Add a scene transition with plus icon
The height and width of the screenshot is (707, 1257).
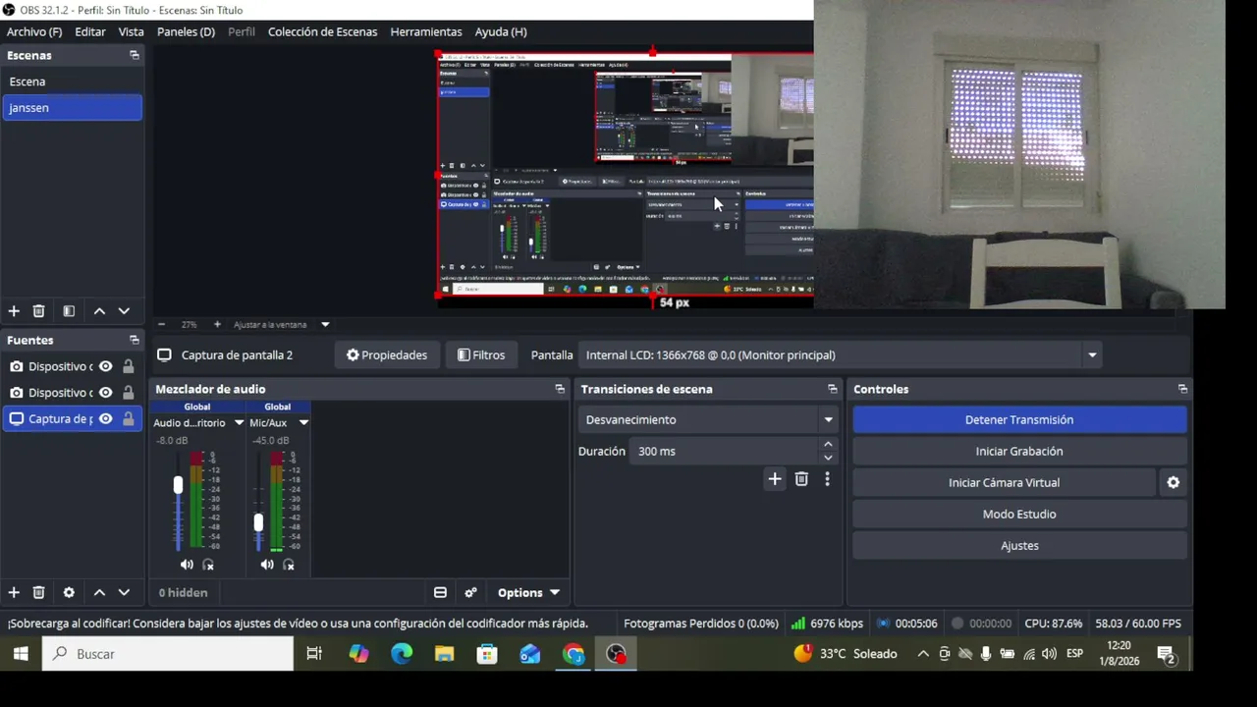click(775, 478)
